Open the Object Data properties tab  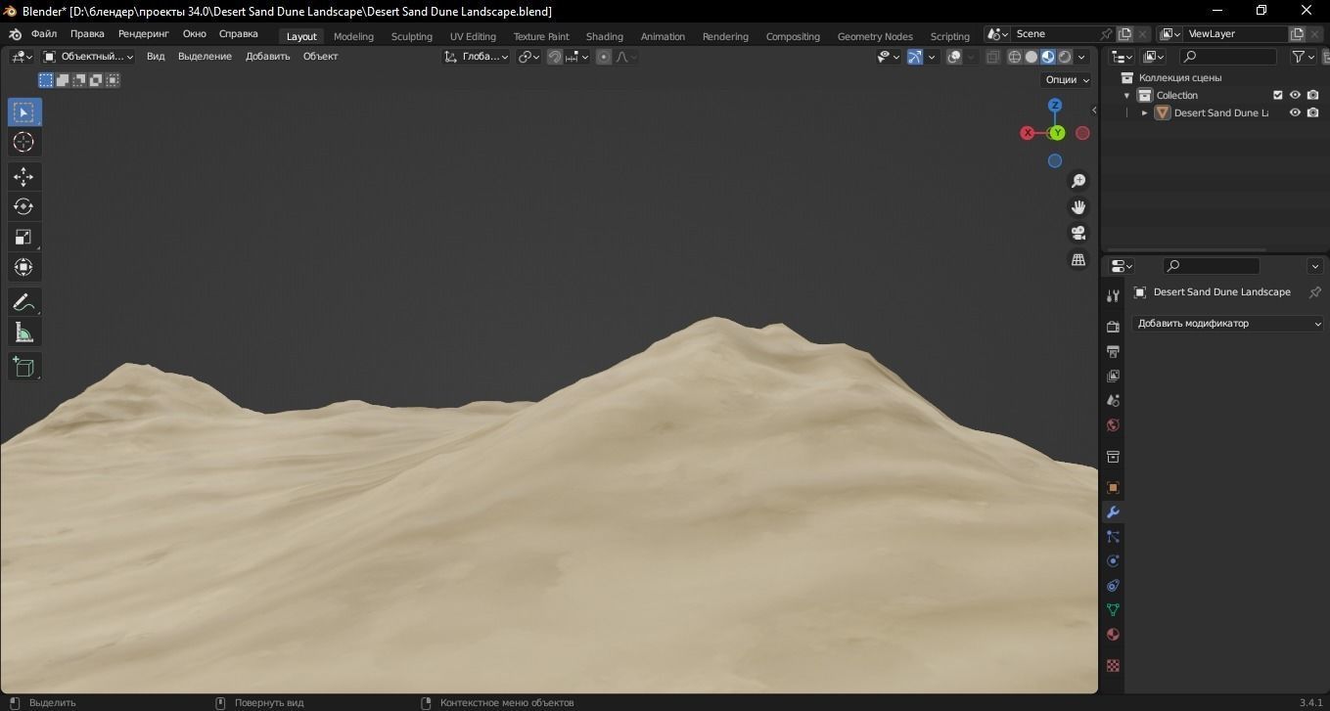[x=1113, y=609]
